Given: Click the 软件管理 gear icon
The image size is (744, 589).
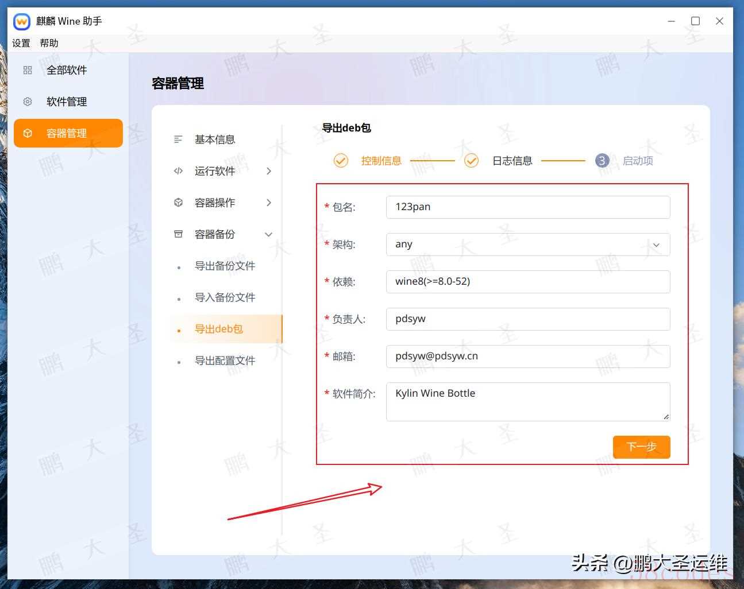Looking at the screenshot, I should coord(28,102).
